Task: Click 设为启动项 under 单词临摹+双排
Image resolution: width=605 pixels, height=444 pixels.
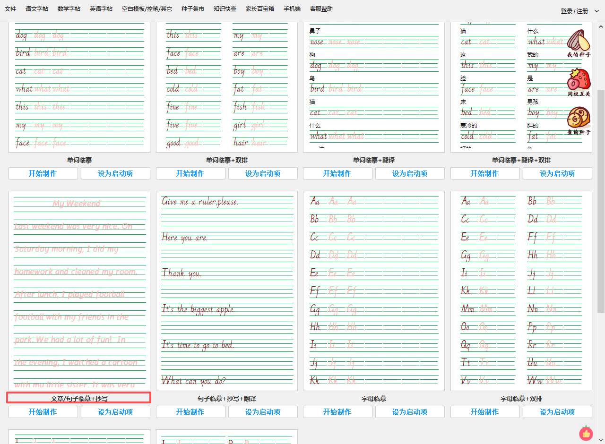Action: [263, 173]
